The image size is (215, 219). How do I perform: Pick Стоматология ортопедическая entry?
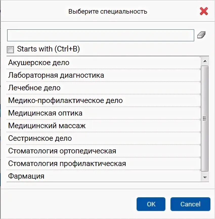[x=62, y=151]
